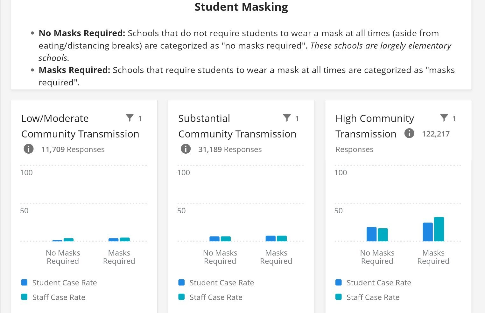
Task: Click staff bar for No Masks Required in High chart
Action: click(383, 235)
